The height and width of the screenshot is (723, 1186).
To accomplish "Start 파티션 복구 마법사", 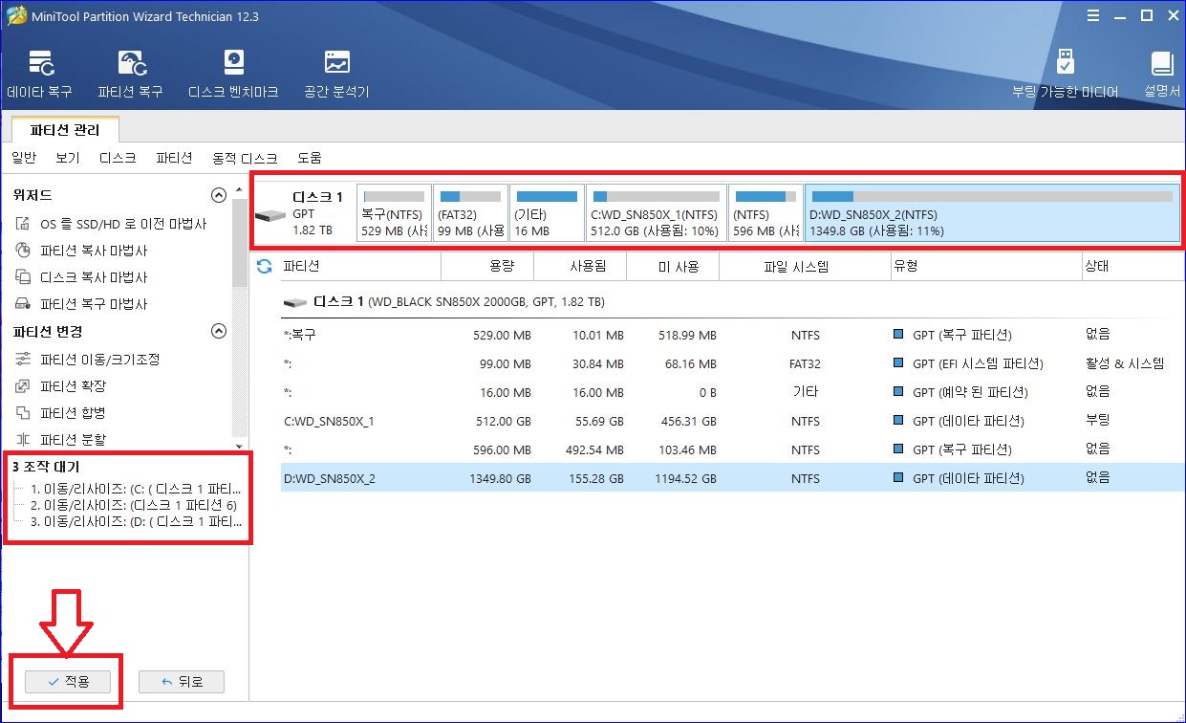I will [81, 304].
